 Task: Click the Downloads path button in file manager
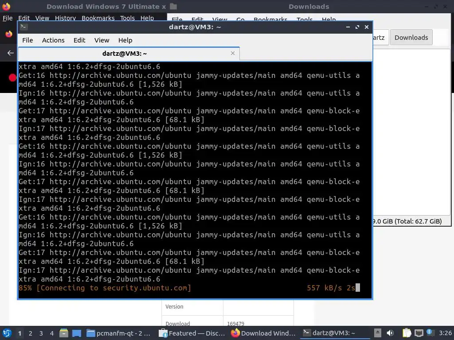[x=411, y=37]
